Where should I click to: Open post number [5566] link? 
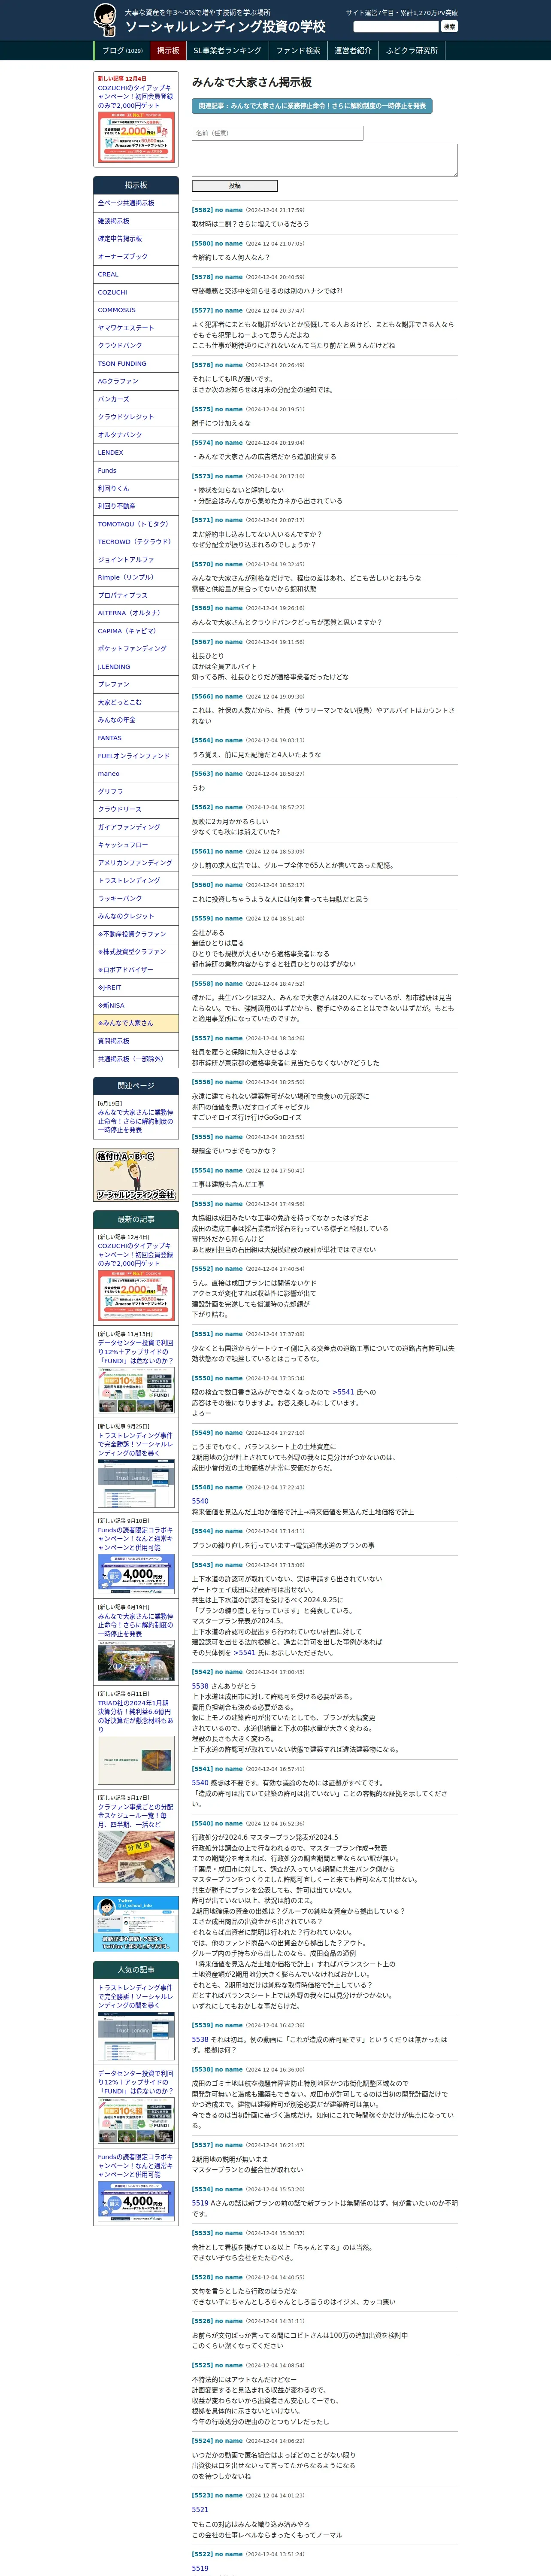pyautogui.click(x=202, y=697)
